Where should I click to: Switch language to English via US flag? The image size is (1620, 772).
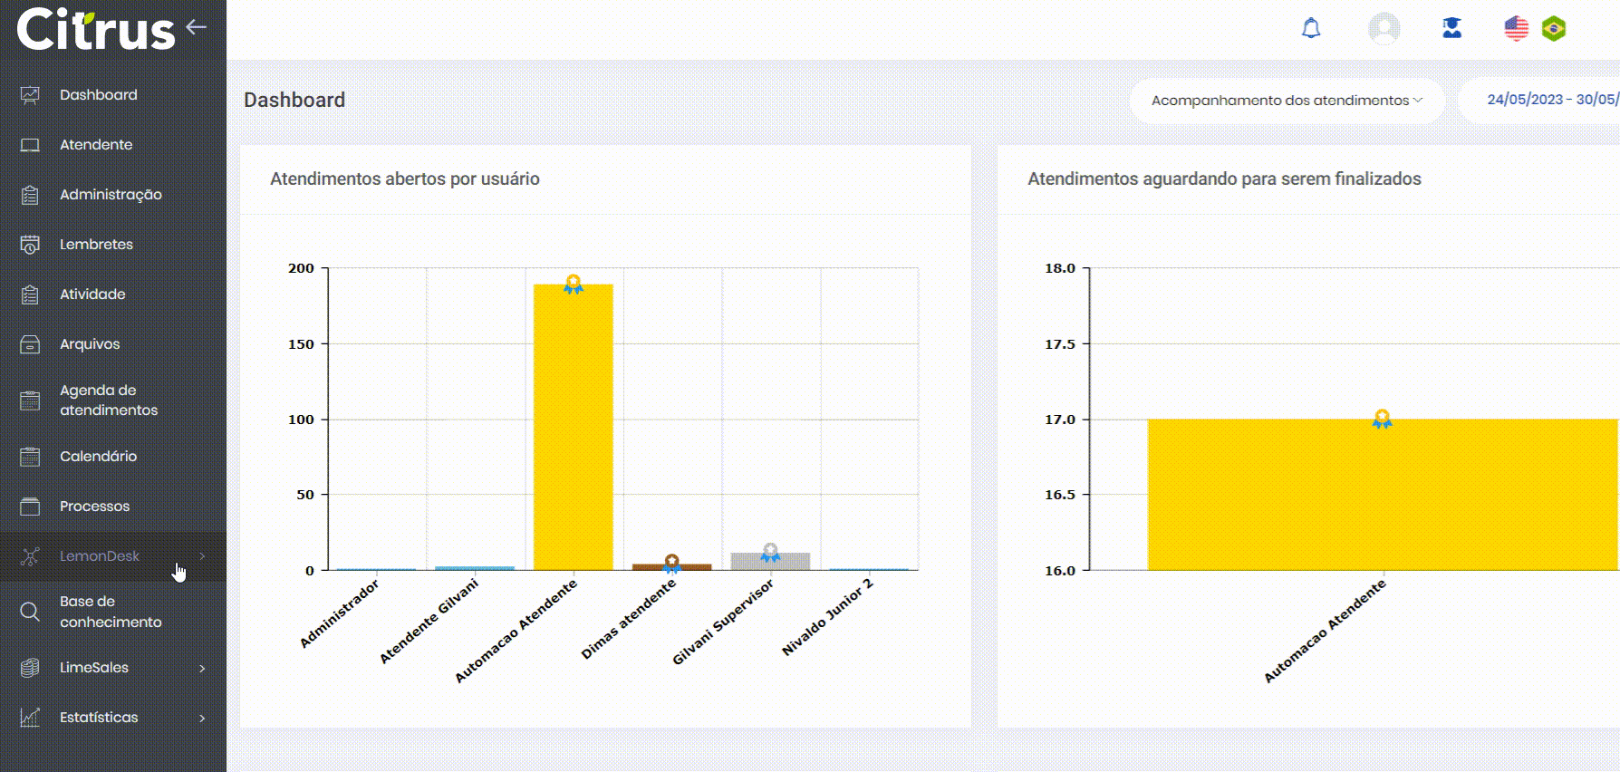[x=1516, y=29]
